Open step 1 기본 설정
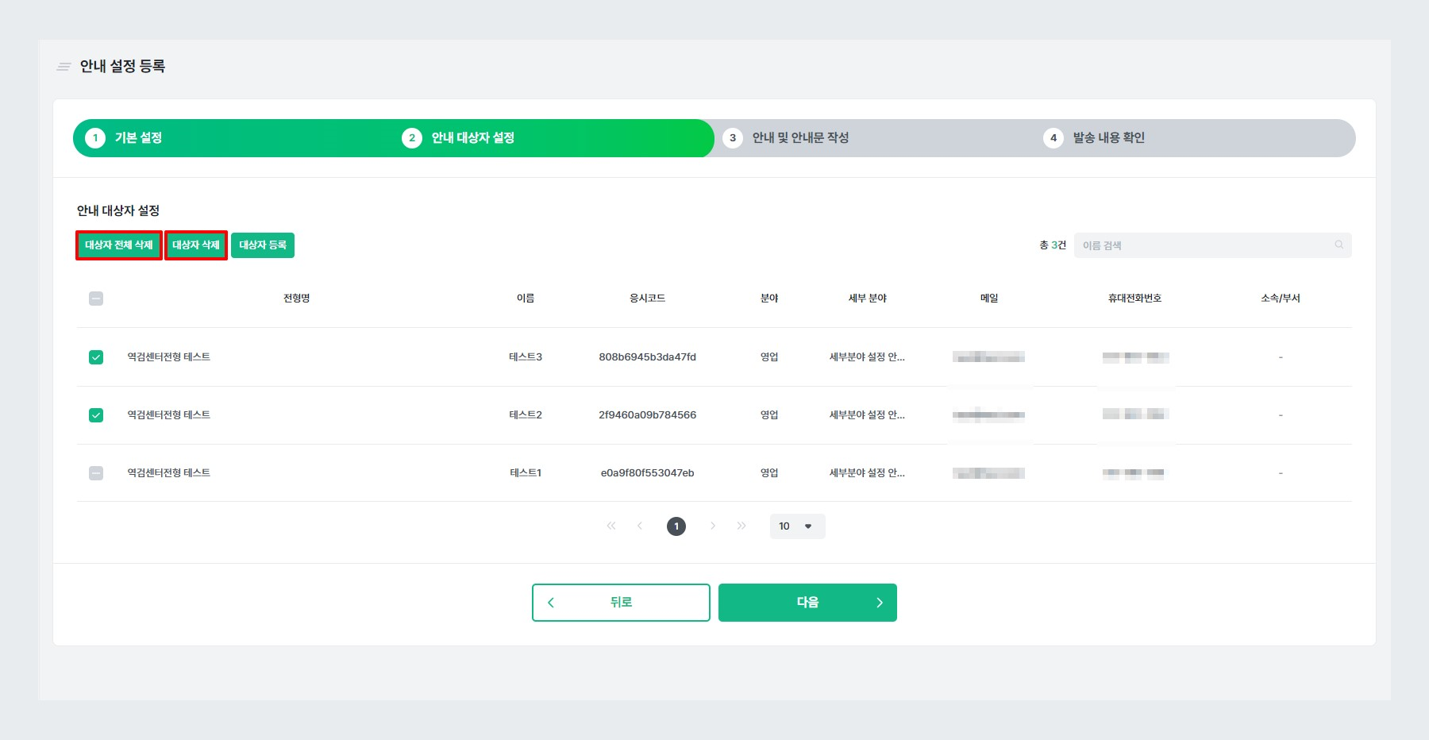This screenshot has height=740, width=1429. (124, 138)
